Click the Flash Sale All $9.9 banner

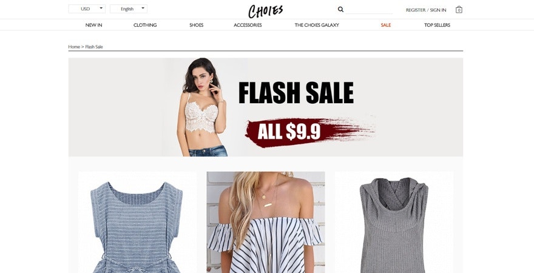coord(266,107)
